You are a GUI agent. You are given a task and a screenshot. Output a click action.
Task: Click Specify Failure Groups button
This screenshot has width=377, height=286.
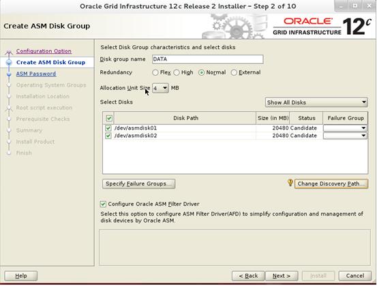[x=138, y=184]
